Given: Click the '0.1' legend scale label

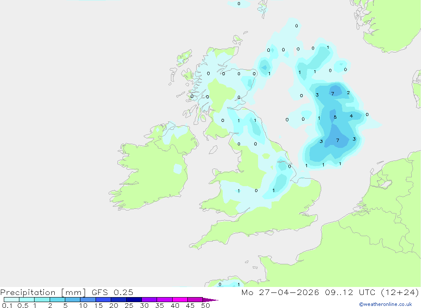Looking at the screenshot, I should click(x=7, y=305).
